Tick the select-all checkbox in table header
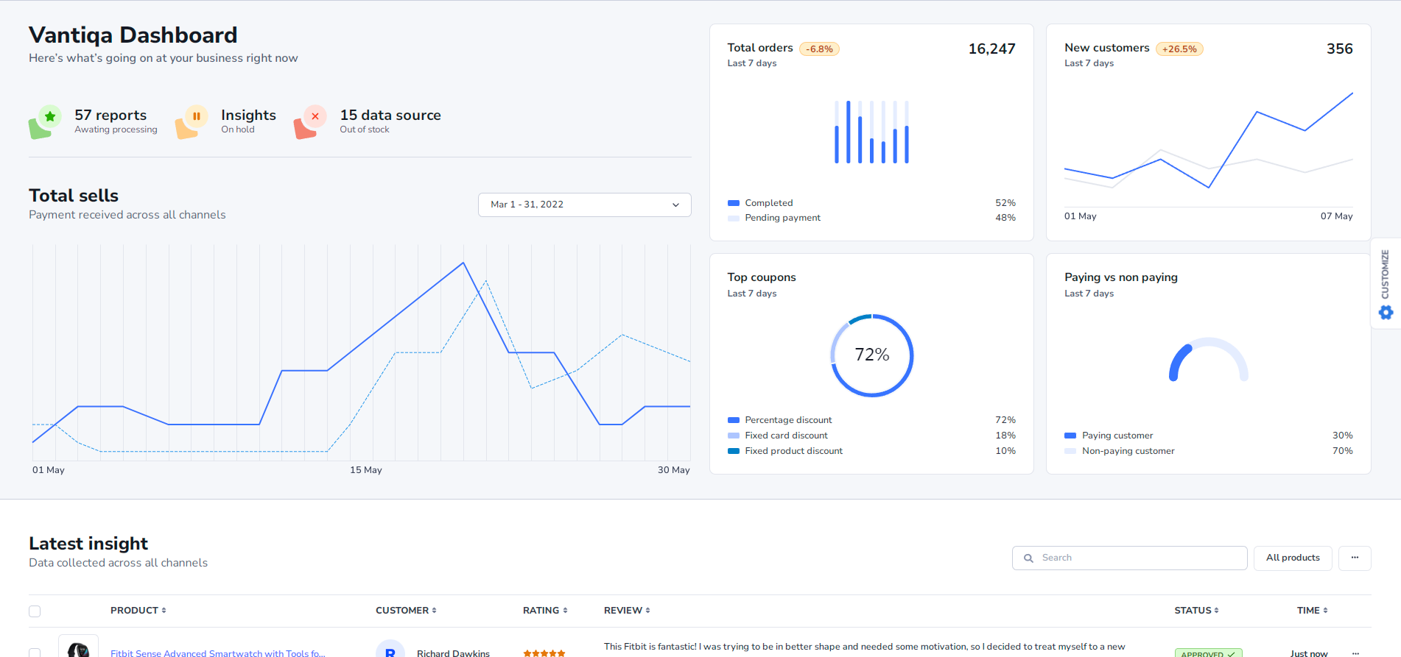Viewport: 1401px width, 657px height. pos(35,611)
